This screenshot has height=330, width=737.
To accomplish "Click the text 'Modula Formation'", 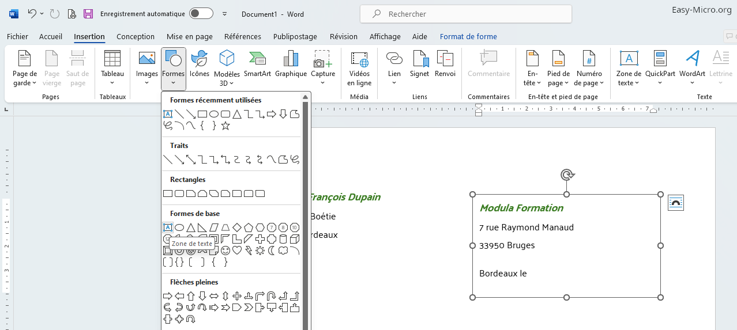I will tap(521, 208).
